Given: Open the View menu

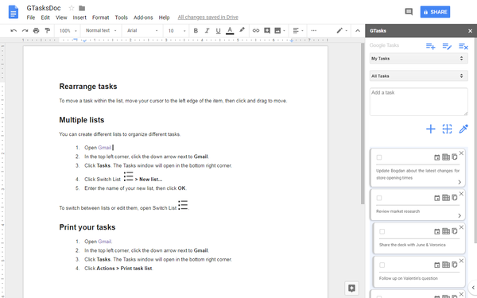Looking at the screenshot, I should pyautogui.click(x=61, y=17).
